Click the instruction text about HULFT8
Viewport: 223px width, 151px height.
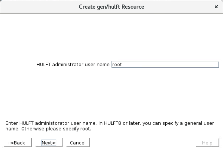(x=110, y=126)
